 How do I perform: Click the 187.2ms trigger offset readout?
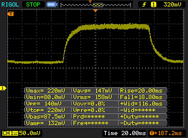tap(170, 133)
